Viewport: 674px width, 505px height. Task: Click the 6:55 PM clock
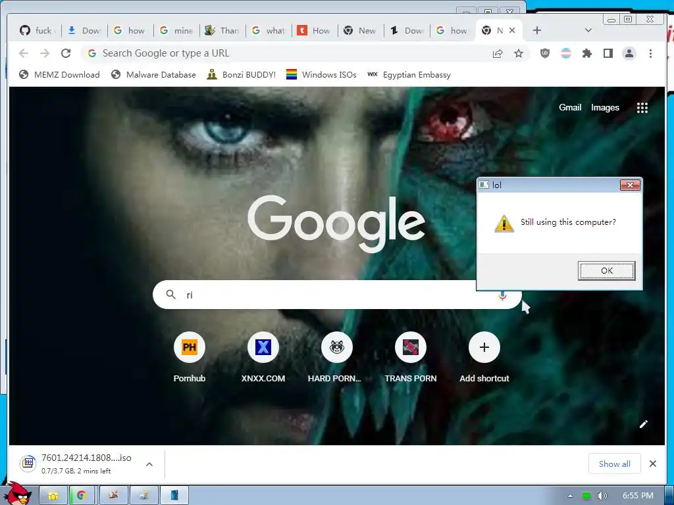638,496
